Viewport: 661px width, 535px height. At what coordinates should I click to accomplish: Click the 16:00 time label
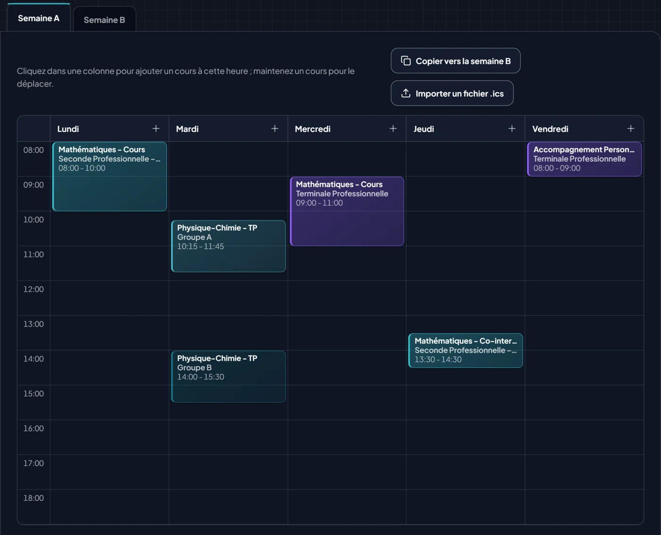(x=34, y=428)
